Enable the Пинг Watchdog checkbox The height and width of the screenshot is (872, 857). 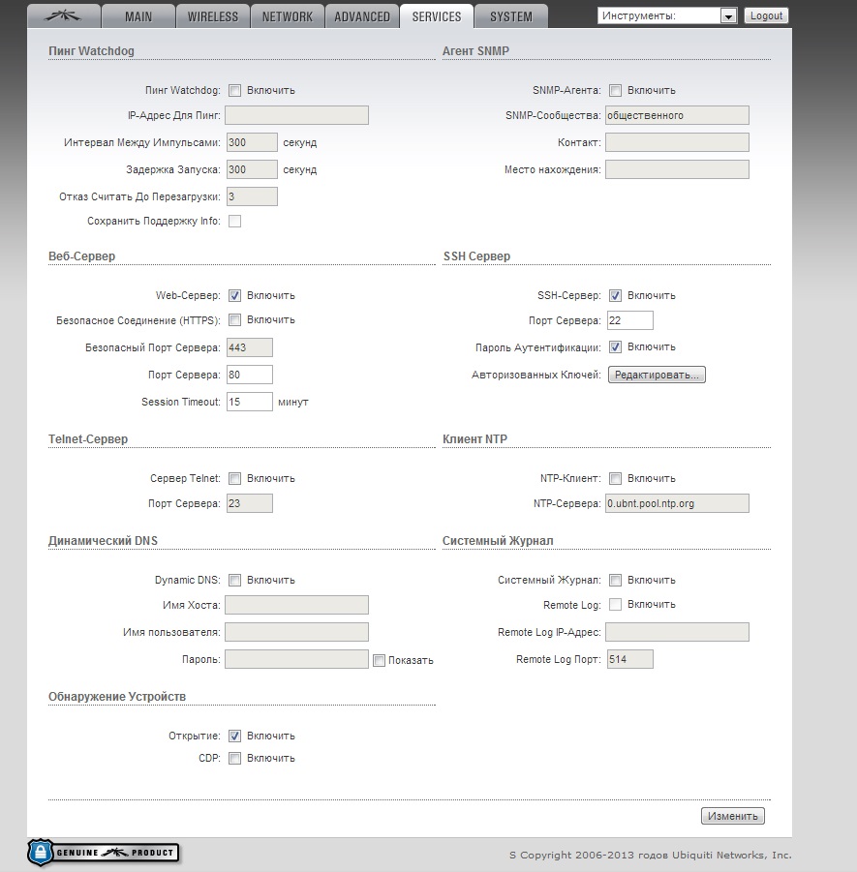(x=235, y=91)
